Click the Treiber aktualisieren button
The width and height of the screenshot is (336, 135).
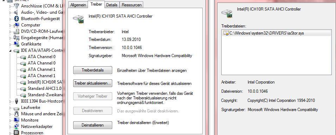(x=93, y=83)
